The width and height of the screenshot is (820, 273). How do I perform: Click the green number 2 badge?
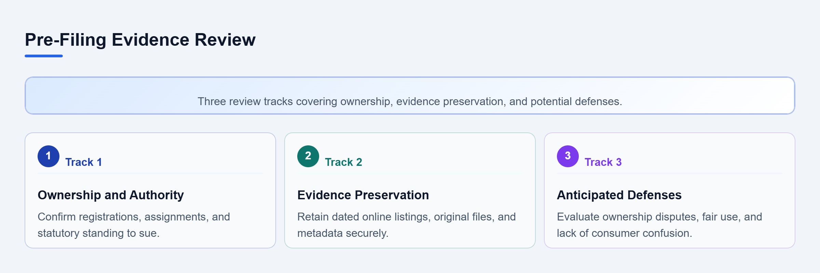point(308,156)
